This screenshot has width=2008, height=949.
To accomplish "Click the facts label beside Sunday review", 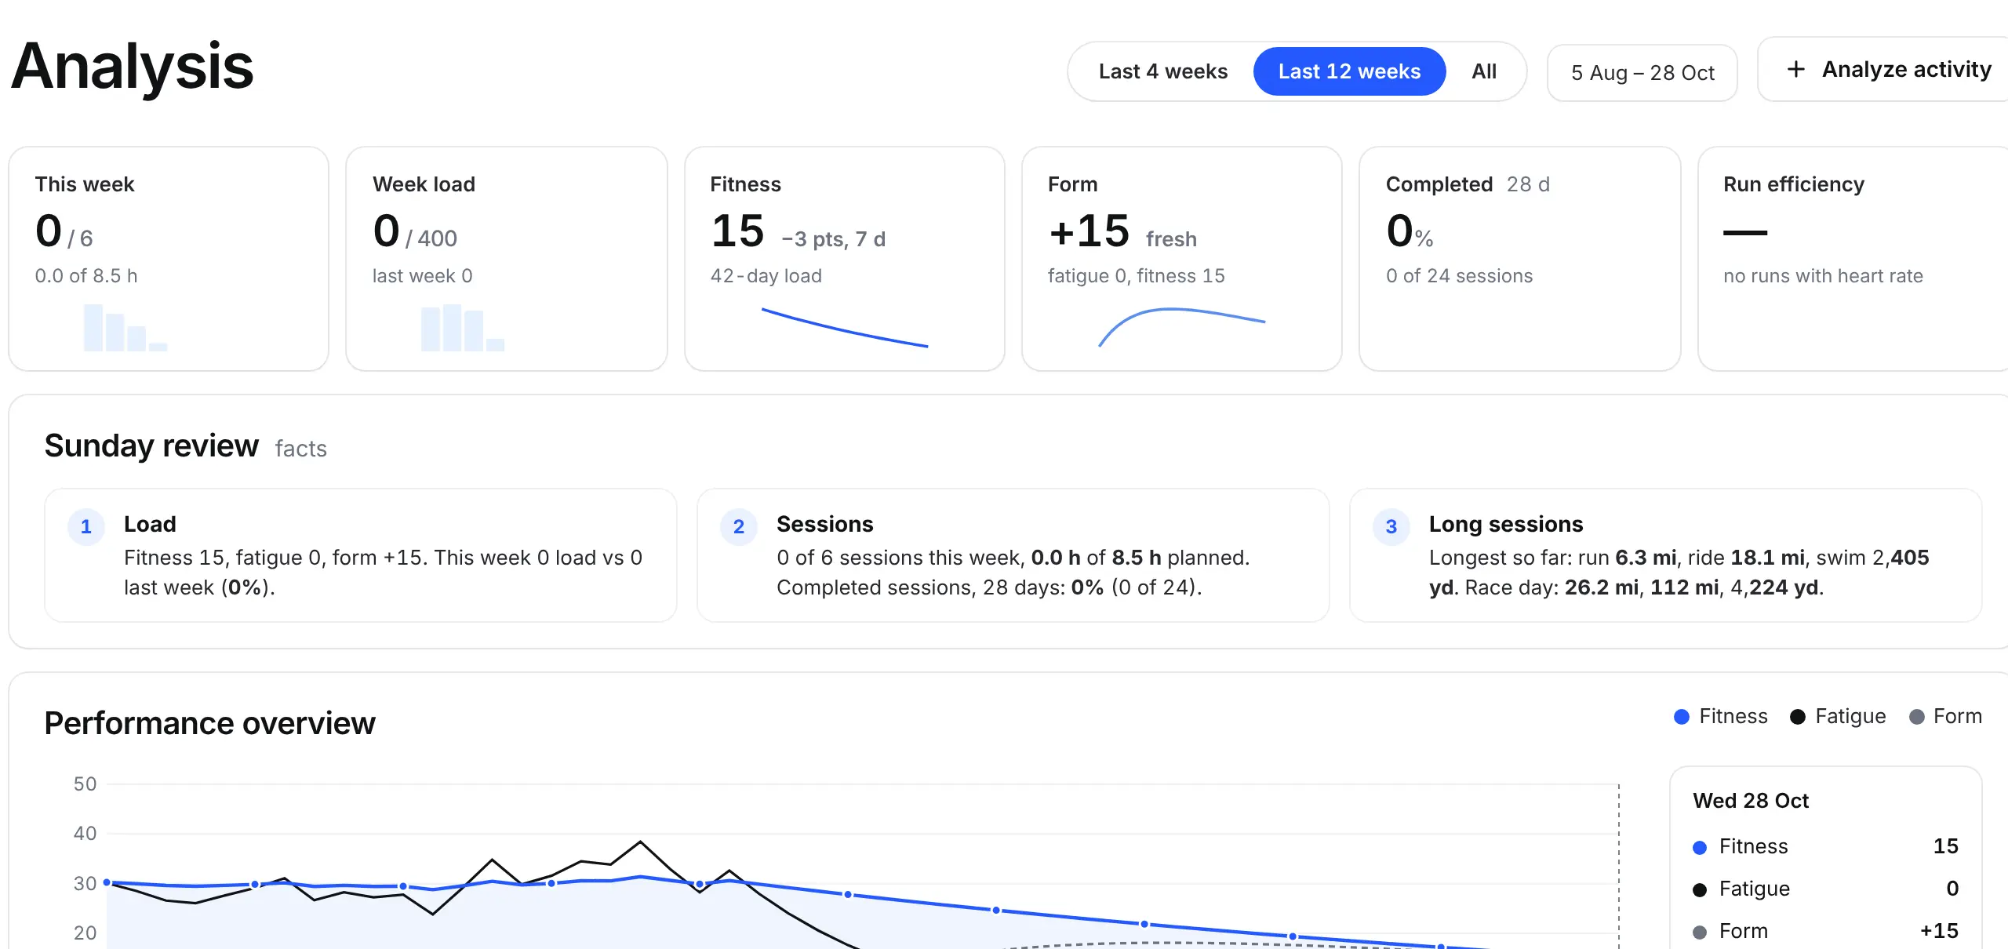I will [300, 449].
